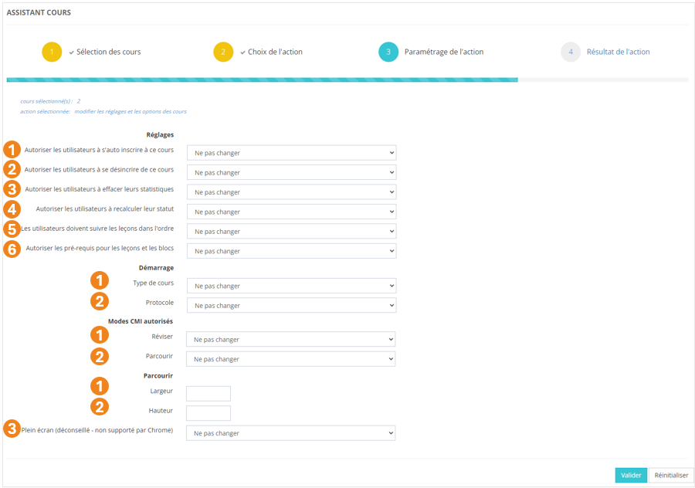Click step 4 circle for Résultat de l'action
This screenshot has width=695, height=488.
click(571, 53)
